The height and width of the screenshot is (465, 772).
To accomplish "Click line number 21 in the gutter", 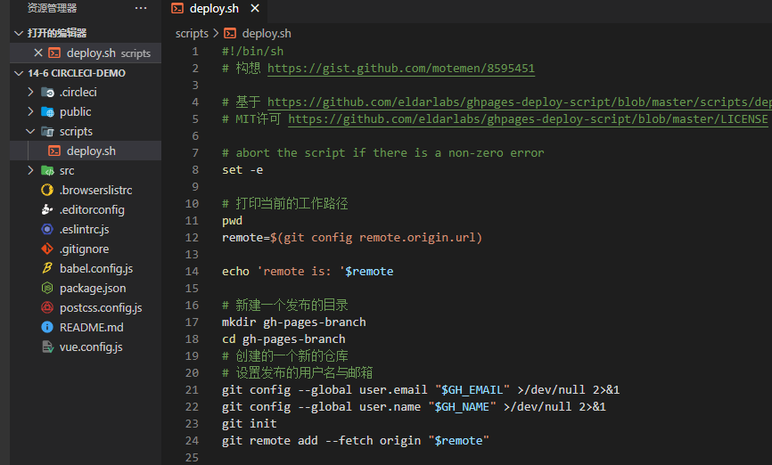I will pyautogui.click(x=192, y=390).
